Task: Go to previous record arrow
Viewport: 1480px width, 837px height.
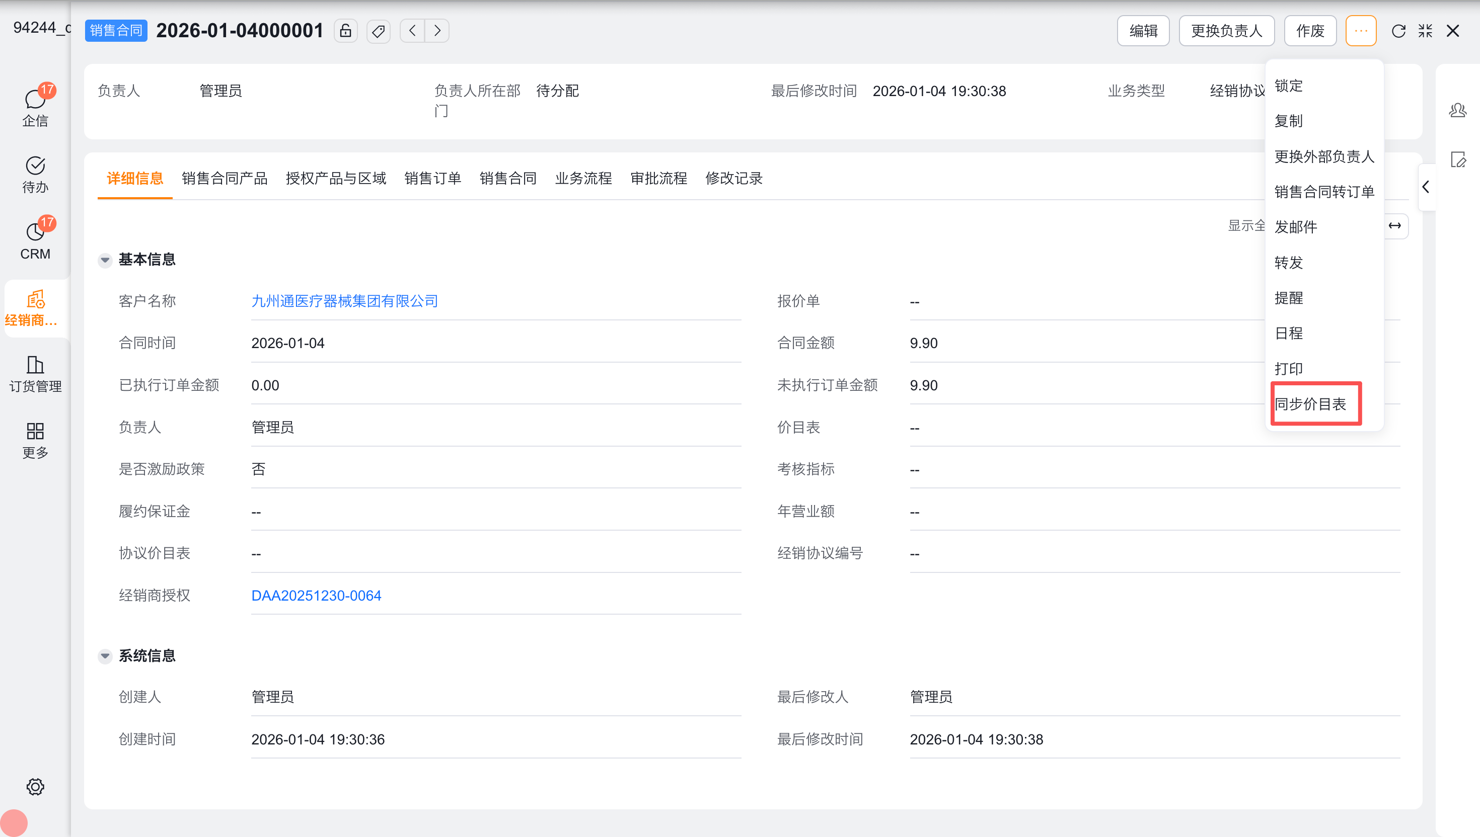Action: click(412, 31)
